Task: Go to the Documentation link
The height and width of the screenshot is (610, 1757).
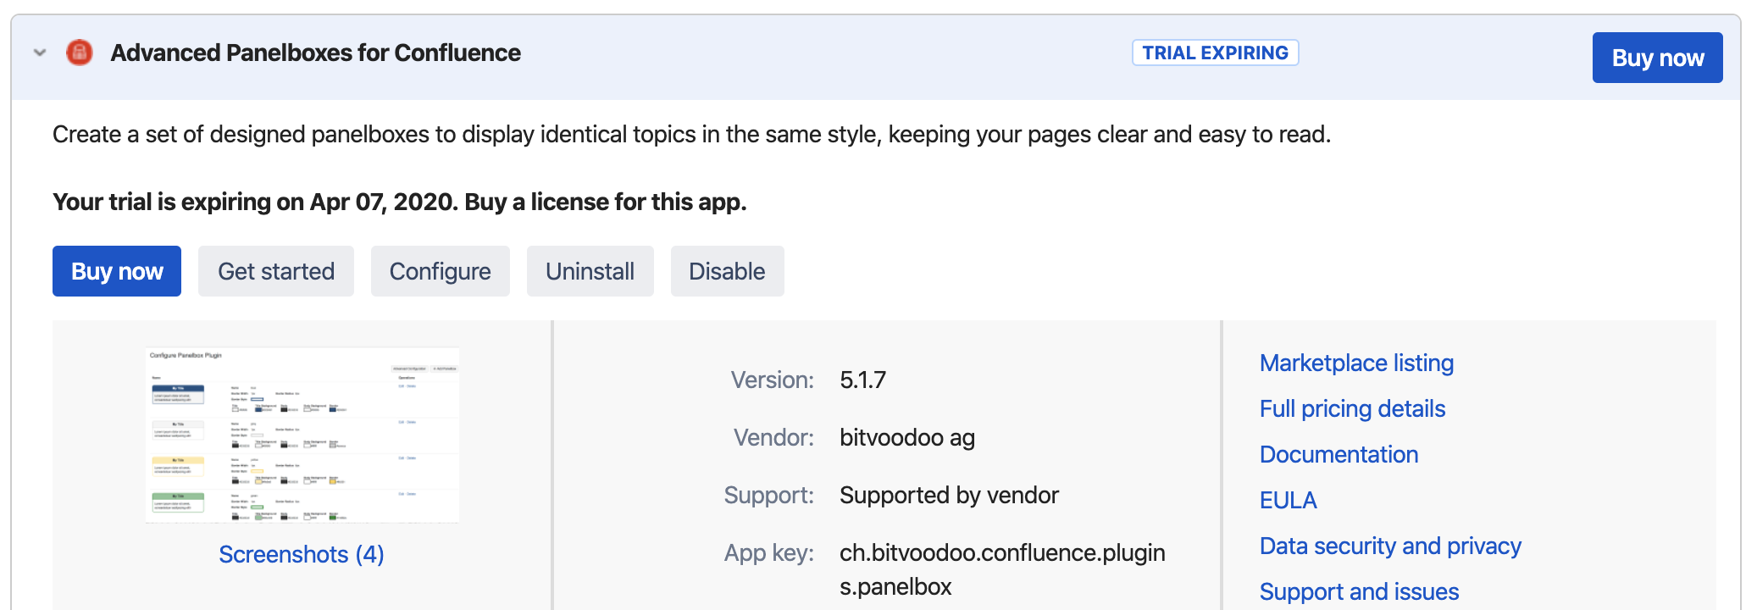Action: tap(1339, 454)
